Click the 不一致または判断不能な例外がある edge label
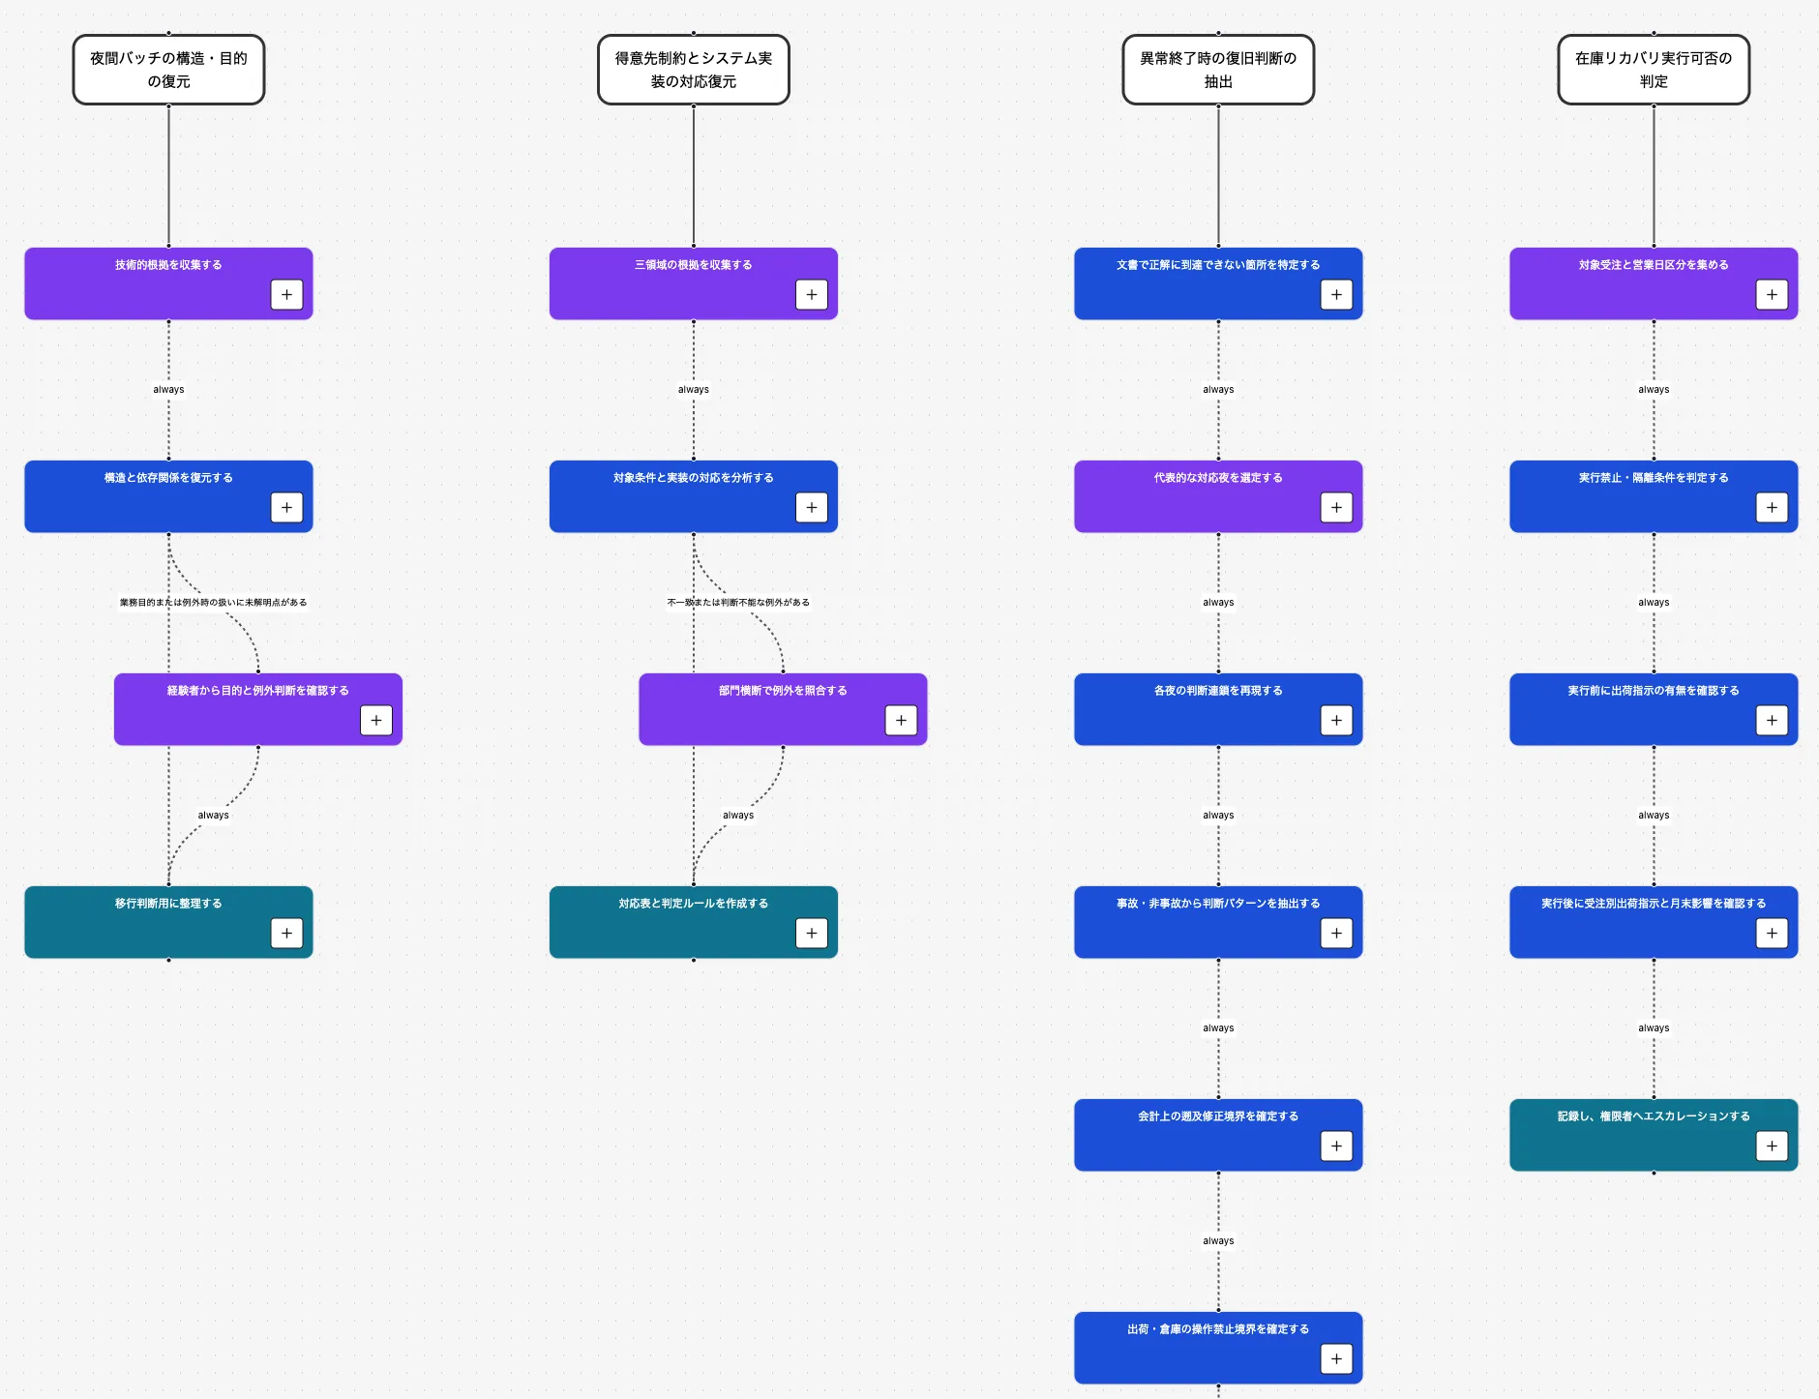Screen dimensions: 1819x1399 (x=738, y=602)
